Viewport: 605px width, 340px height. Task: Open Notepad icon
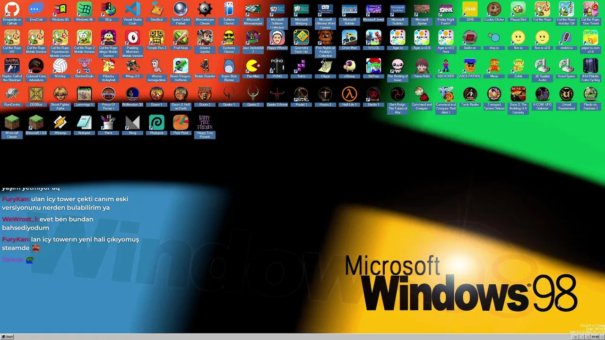pyautogui.click(x=84, y=126)
